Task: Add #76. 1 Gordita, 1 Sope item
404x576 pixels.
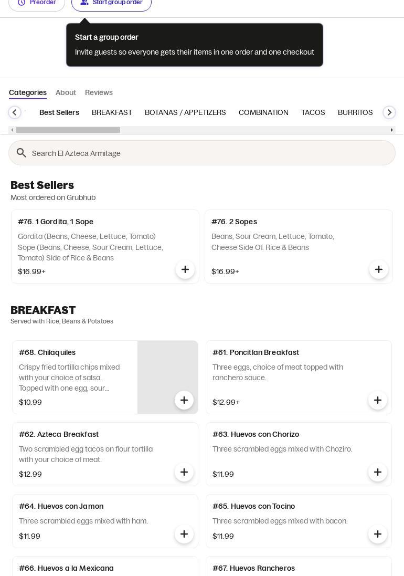Action: pyautogui.click(x=185, y=269)
